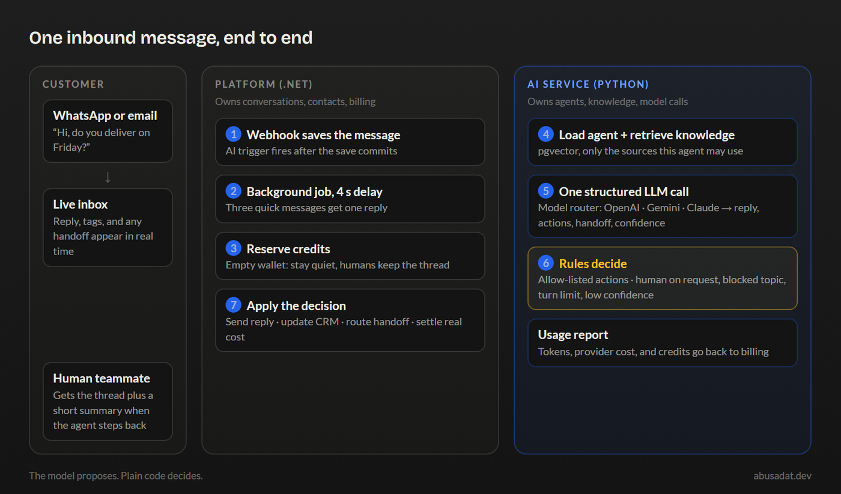Select the CUSTOMER column label
The image size is (841, 494).
pyautogui.click(x=73, y=85)
